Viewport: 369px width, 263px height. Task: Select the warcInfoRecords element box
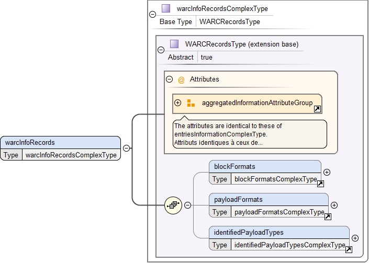pyautogui.click(x=61, y=148)
